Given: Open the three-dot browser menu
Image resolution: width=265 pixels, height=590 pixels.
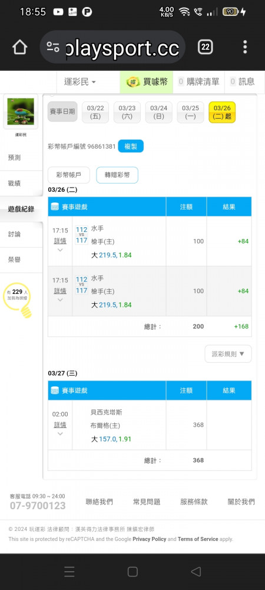Looking at the screenshot, I should tap(245, 47).
